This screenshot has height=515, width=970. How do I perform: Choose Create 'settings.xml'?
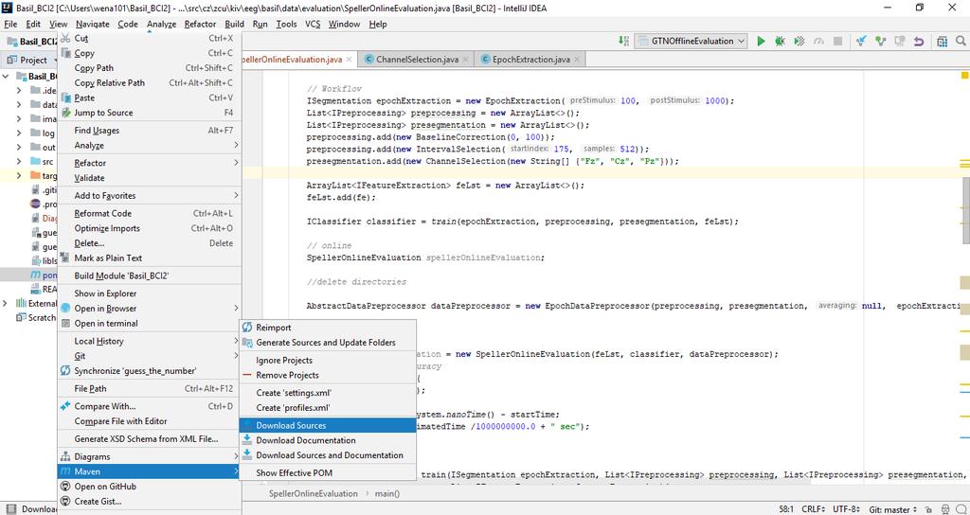click(328, 393)
